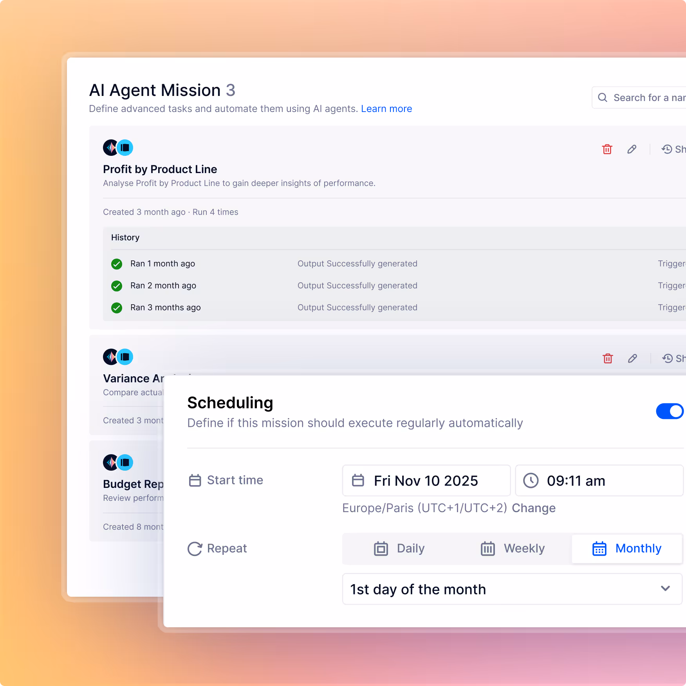Screen dimensions: 686x686
Task: Click the History section header
Action: click(125, 237)
